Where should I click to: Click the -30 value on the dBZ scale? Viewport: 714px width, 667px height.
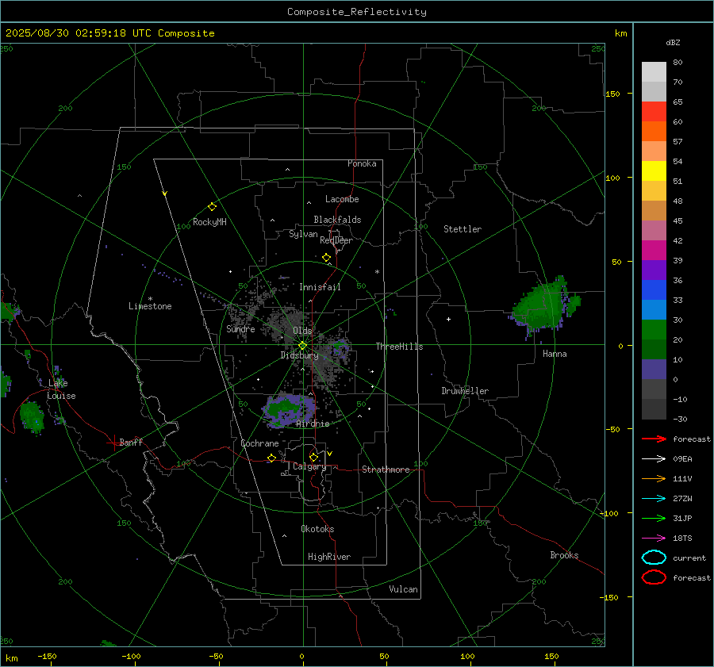click(680, 419)
